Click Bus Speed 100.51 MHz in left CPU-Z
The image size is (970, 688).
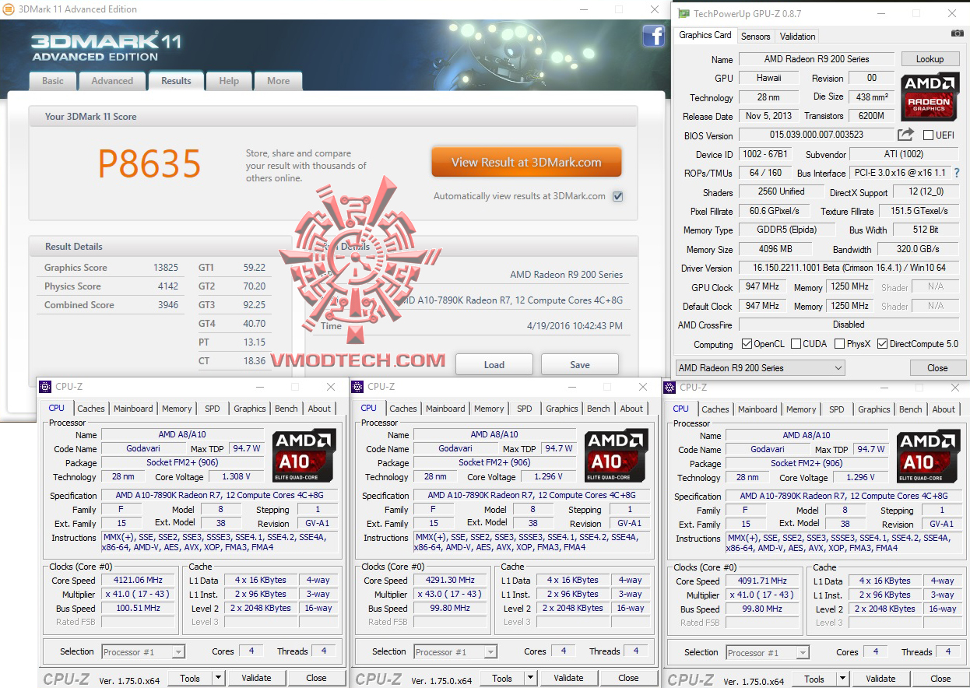tap(139, 609)
